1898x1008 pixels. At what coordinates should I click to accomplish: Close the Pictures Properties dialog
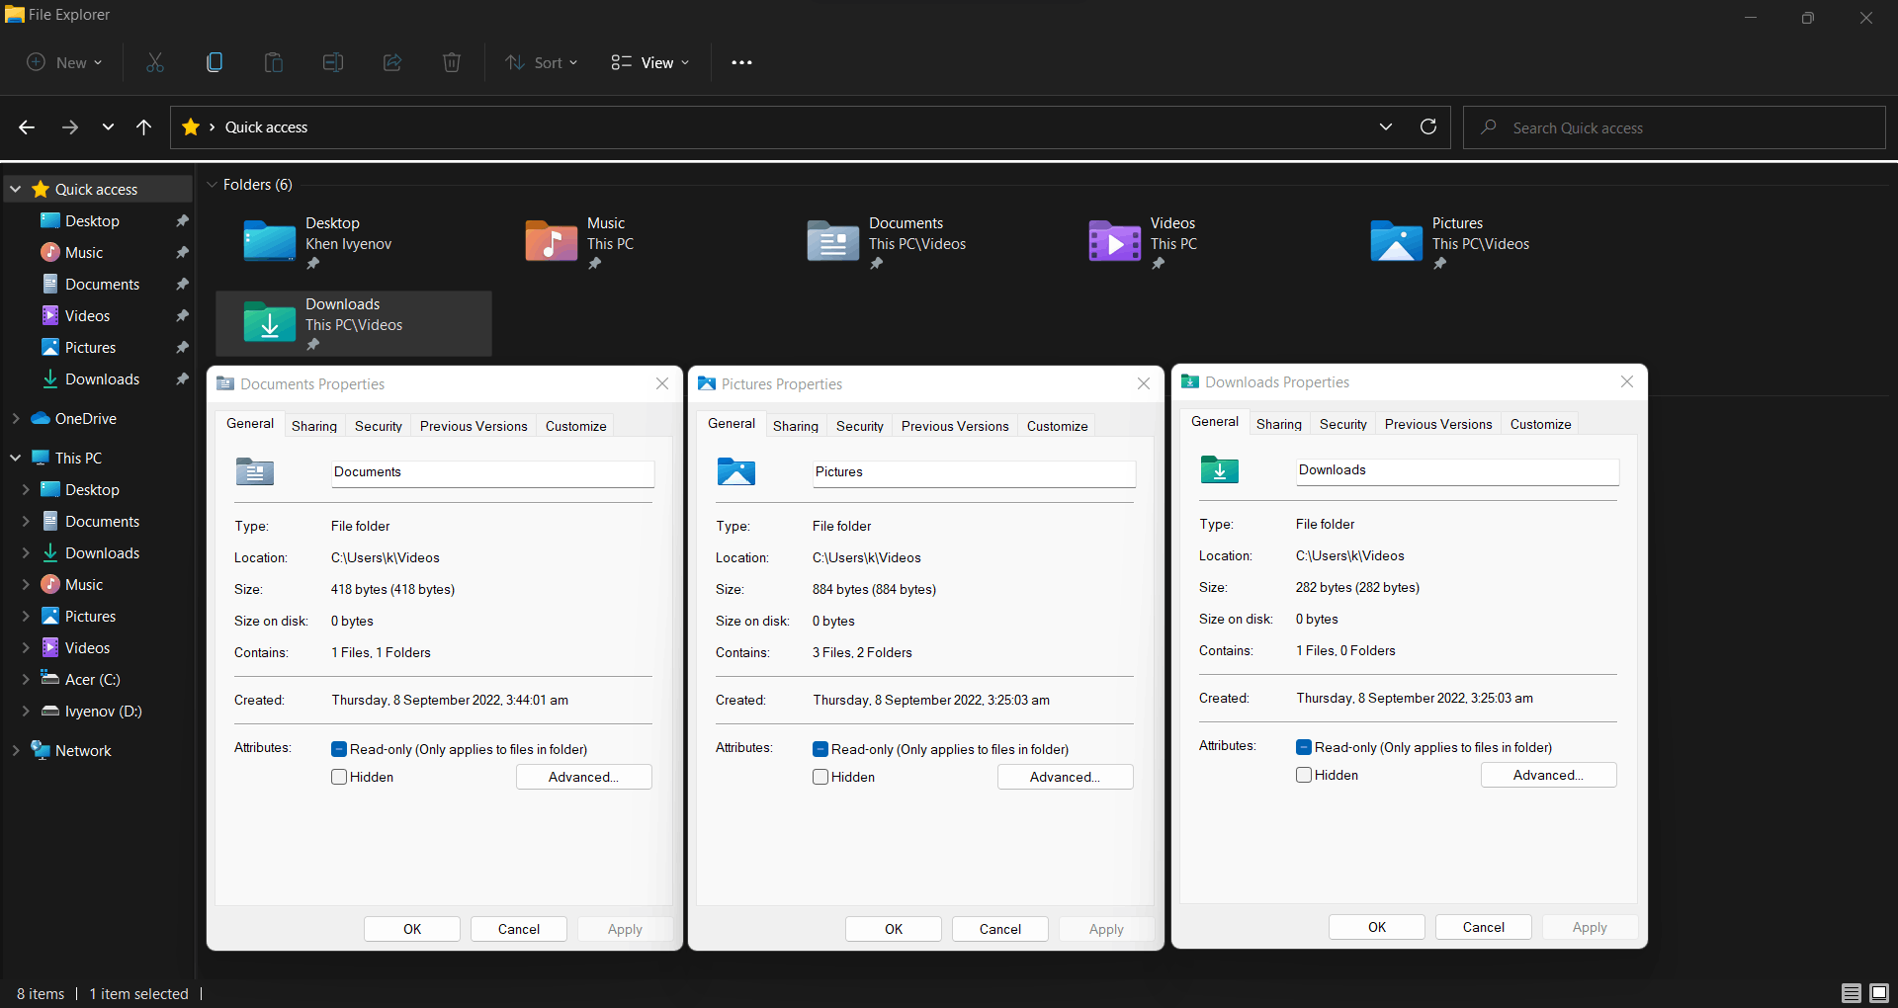1144,383
